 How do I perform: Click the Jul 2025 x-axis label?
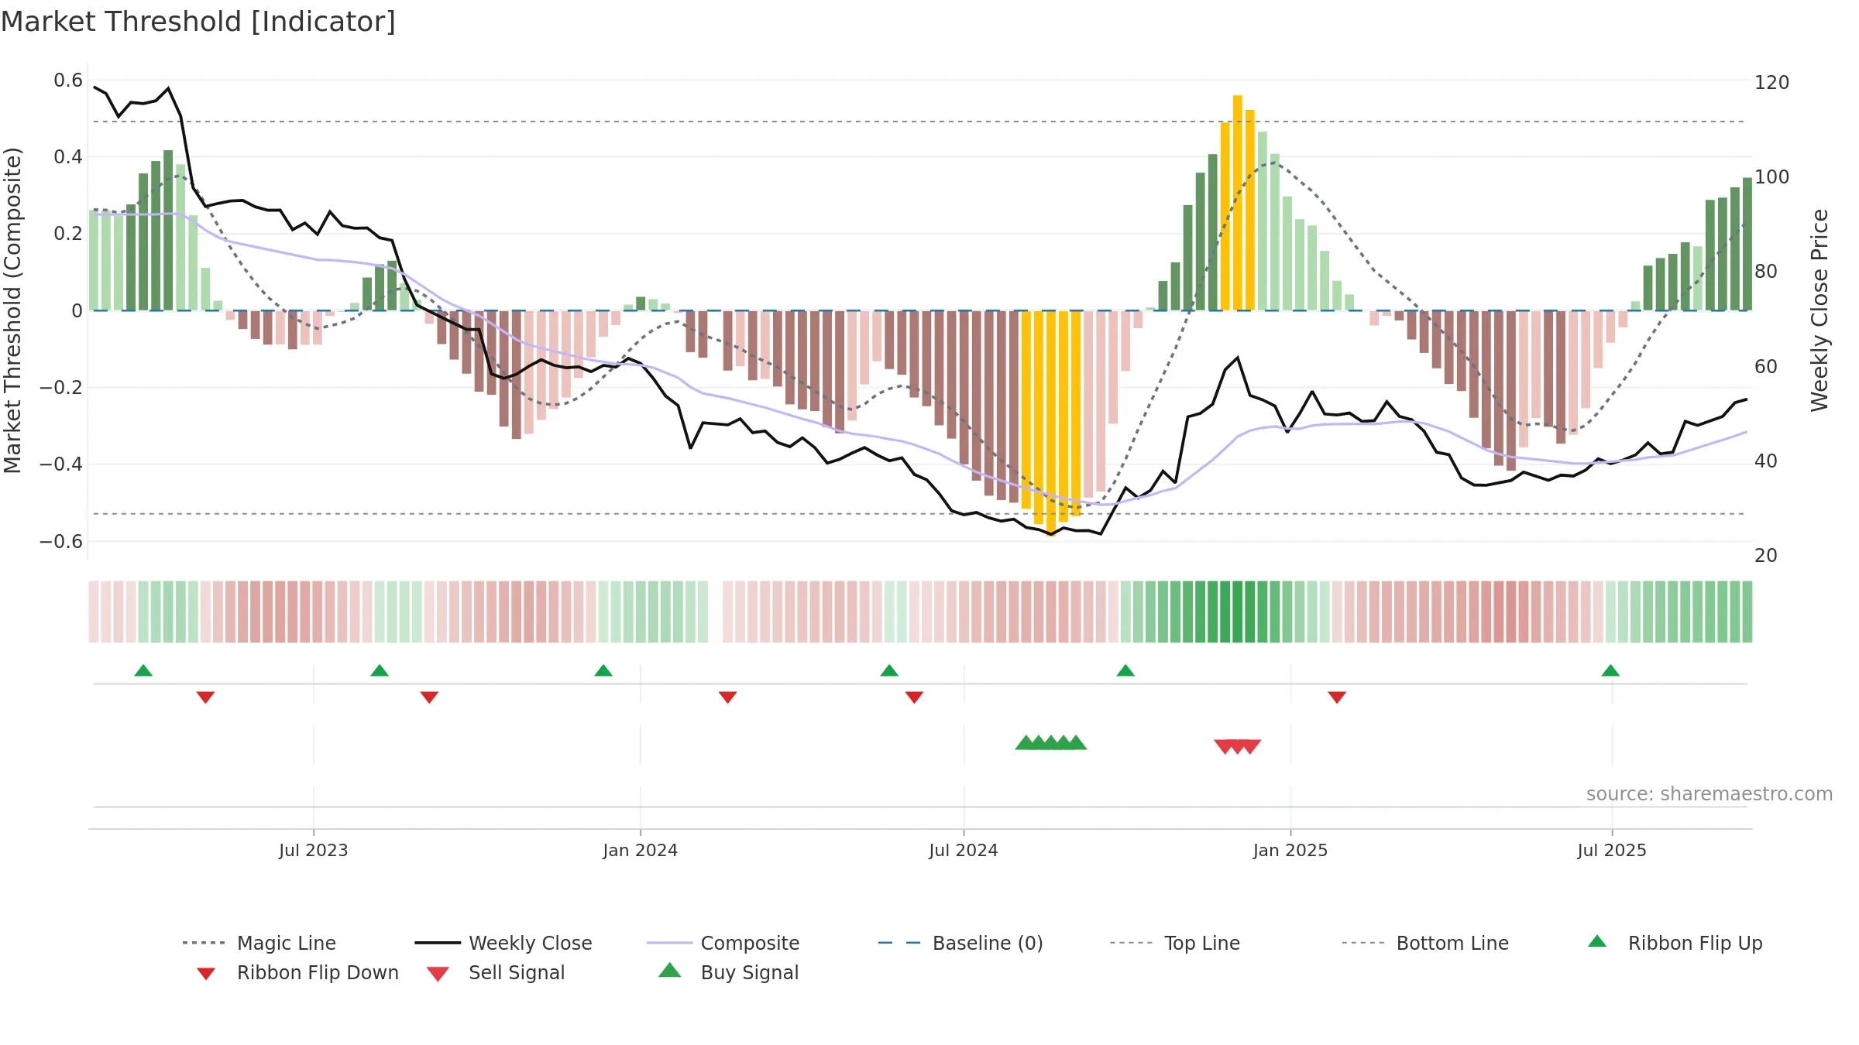(1612, 850)
